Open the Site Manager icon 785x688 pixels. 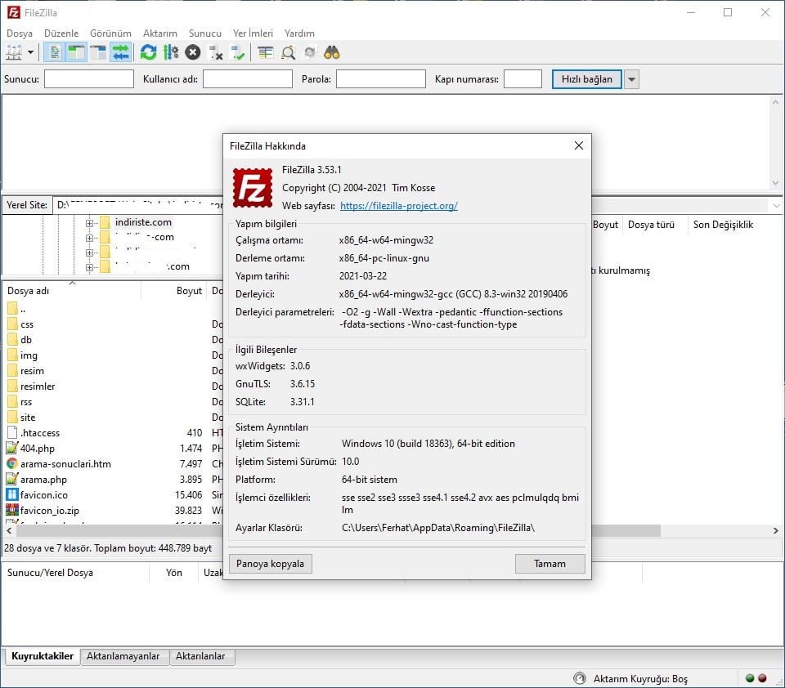14,52
